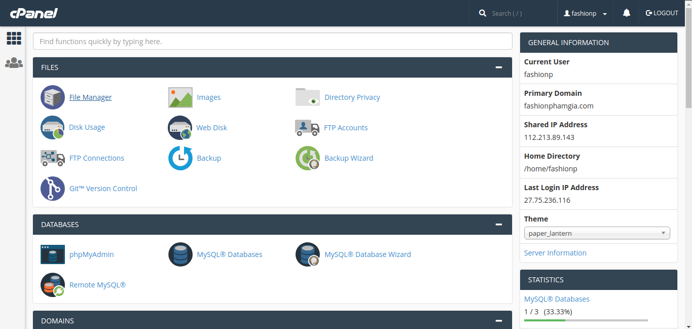Image resolution: width=692 pixels, height=329 pixels.
Task: Open the Server Information link
Action: pos(555,253)
